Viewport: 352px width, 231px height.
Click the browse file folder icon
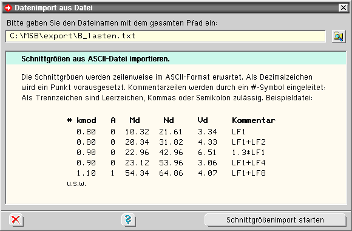(339, 36)
